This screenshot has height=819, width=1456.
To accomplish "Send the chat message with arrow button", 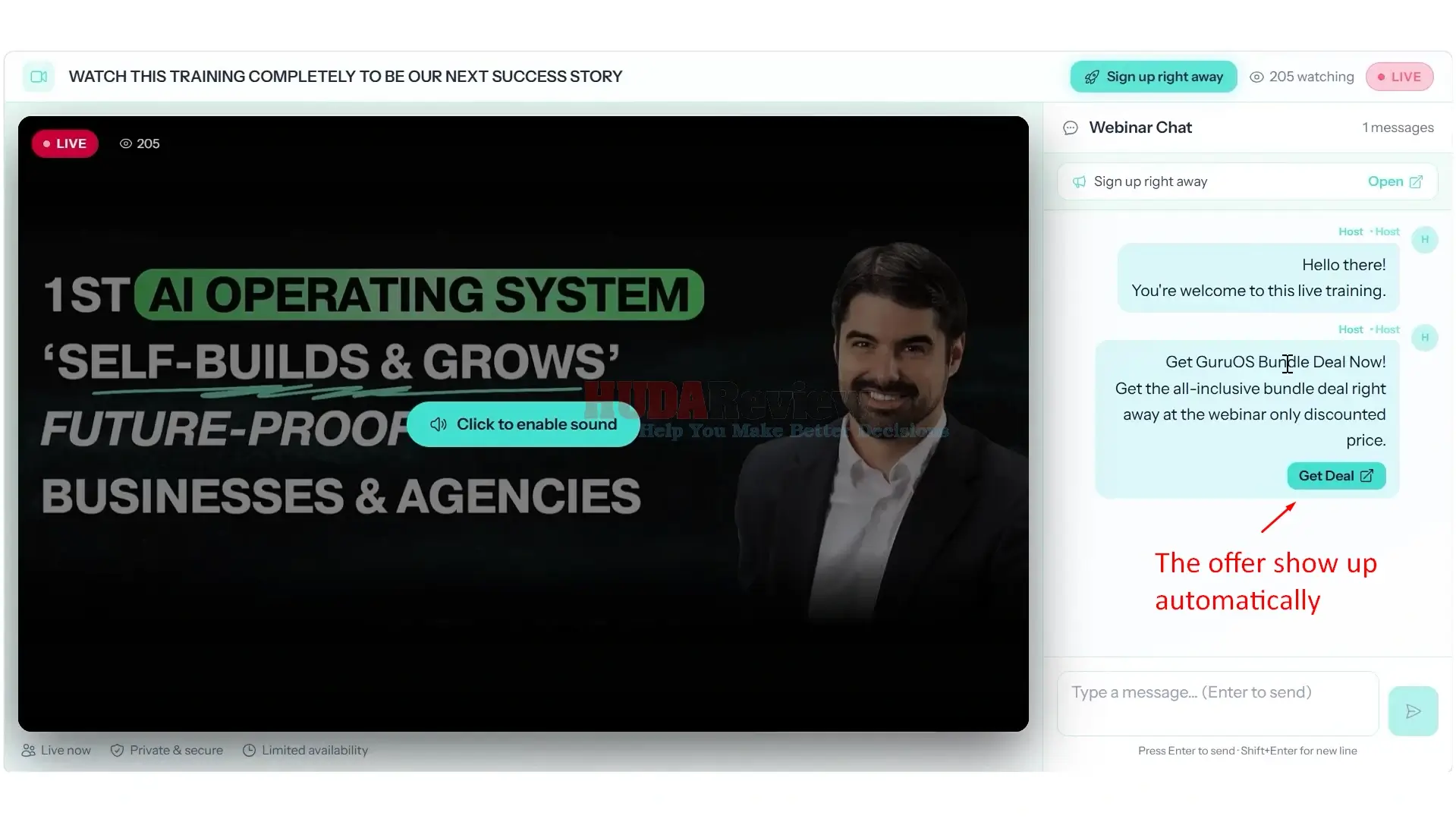I will 1413,711.
